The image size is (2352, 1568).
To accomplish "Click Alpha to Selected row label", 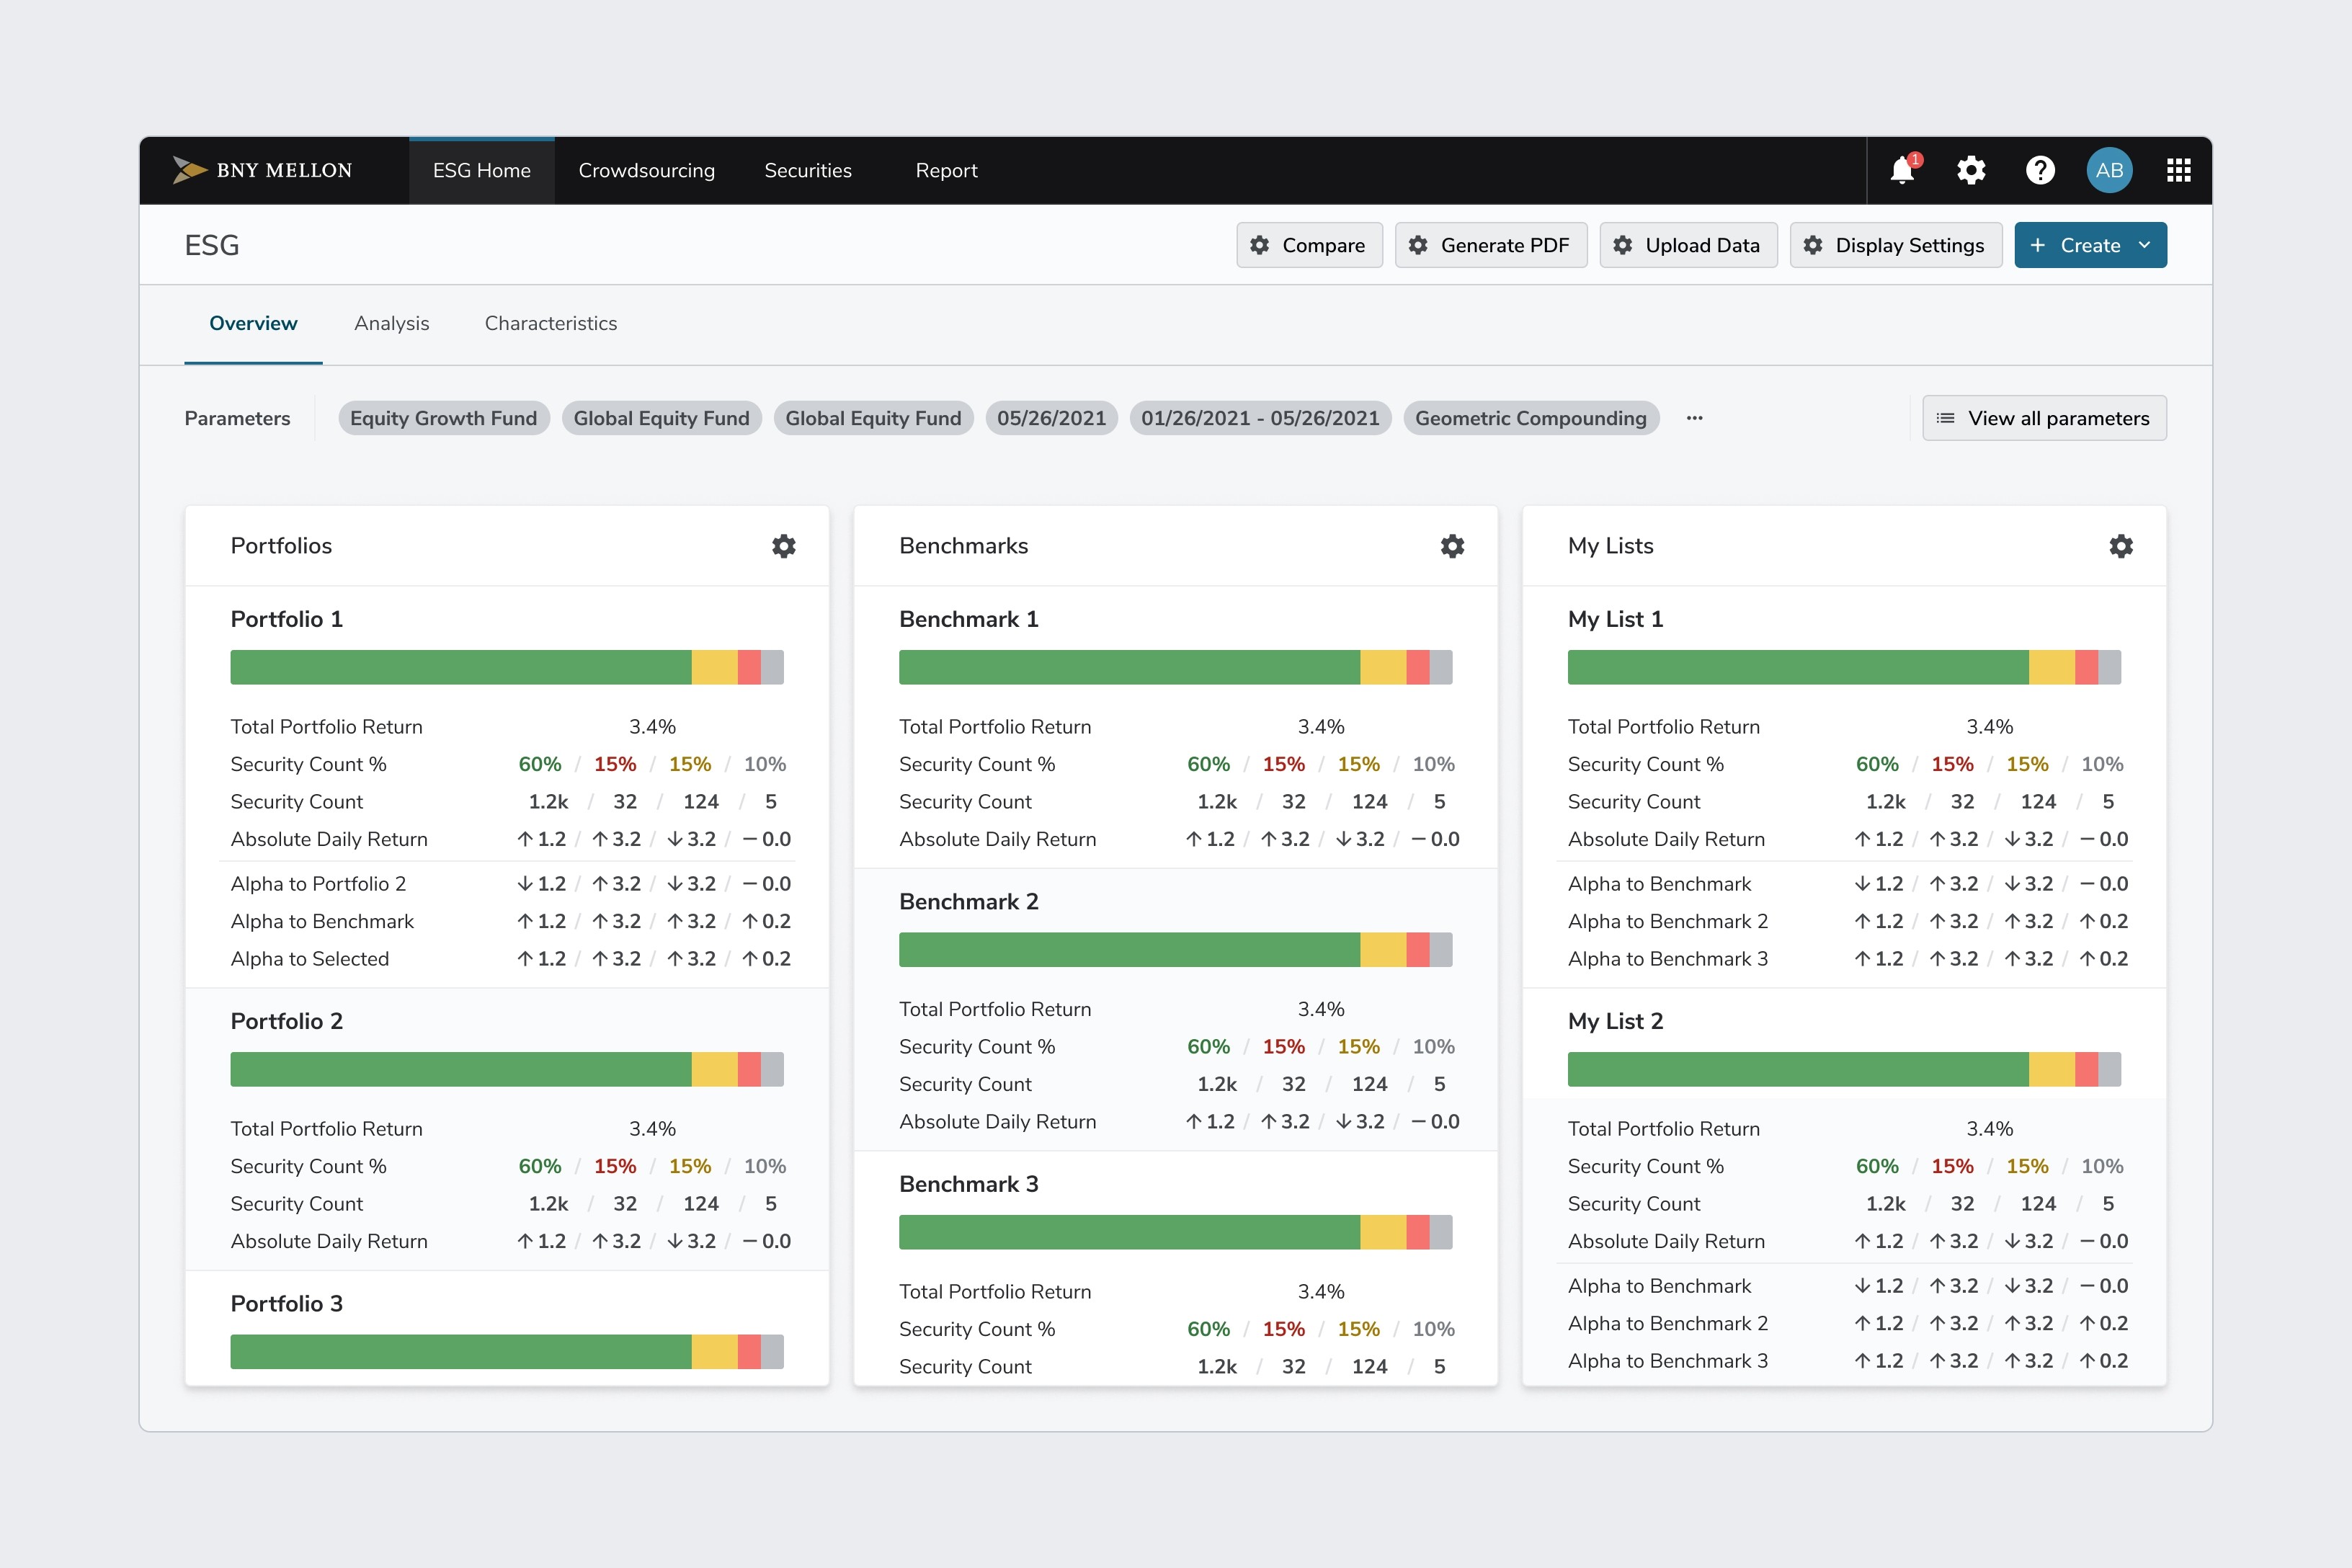I will tap(310, 959).
